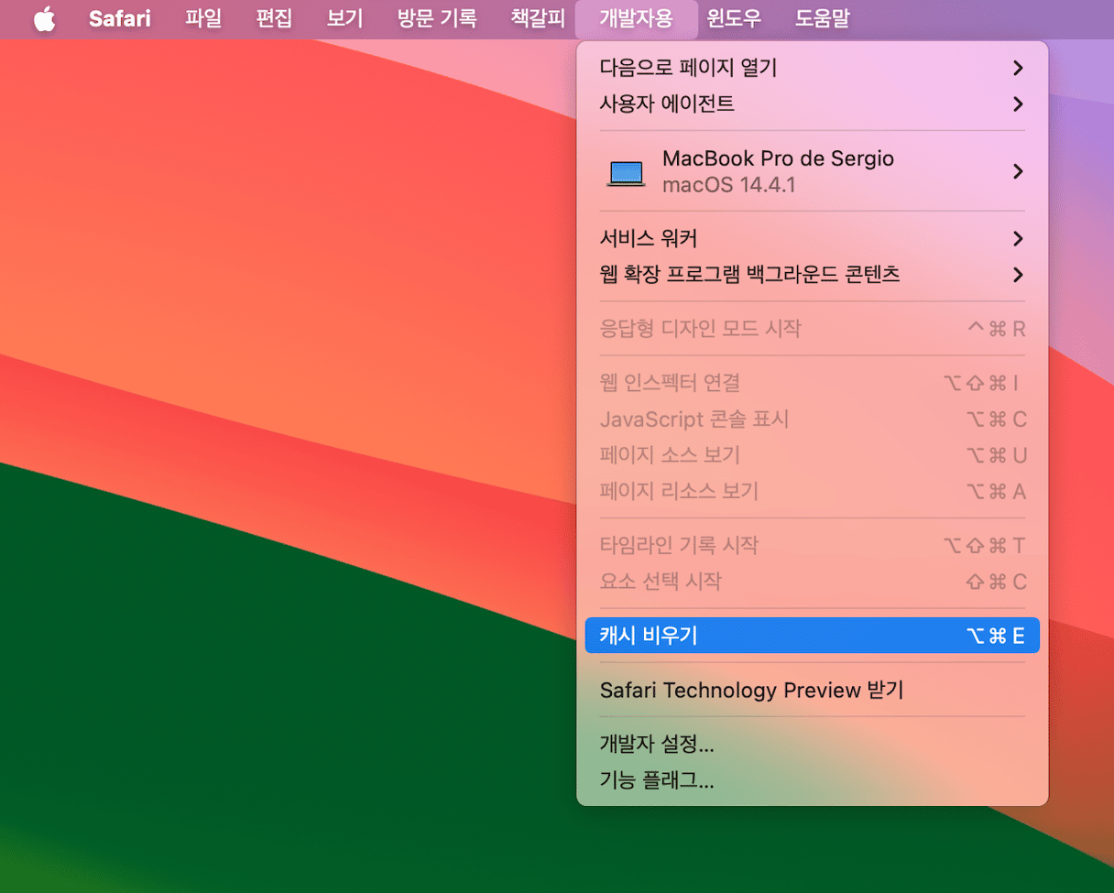Open 개발자 설정...
Image resolution: width=1114 pixels, height=893 pixels.
coord(812,744)
